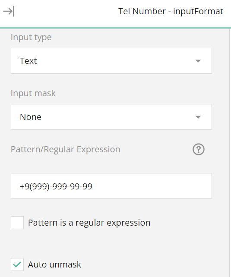Open the Input type combo box showing Text
This screenshot has height=277, width=231.
[111, 61]
